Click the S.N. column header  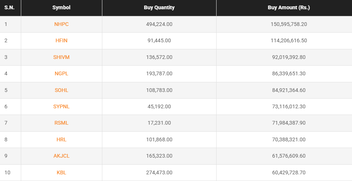pyautogui.click(x=9, y=7)
